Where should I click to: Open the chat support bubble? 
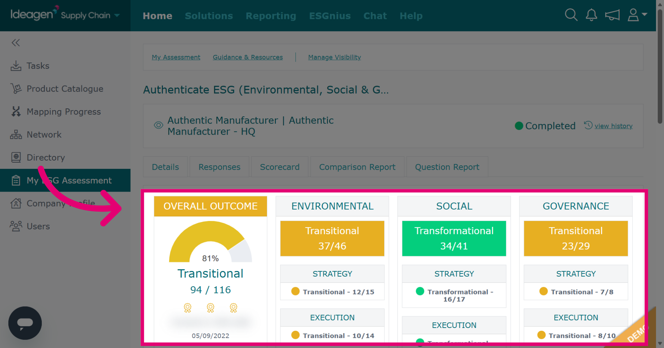(x=25, y=323)
